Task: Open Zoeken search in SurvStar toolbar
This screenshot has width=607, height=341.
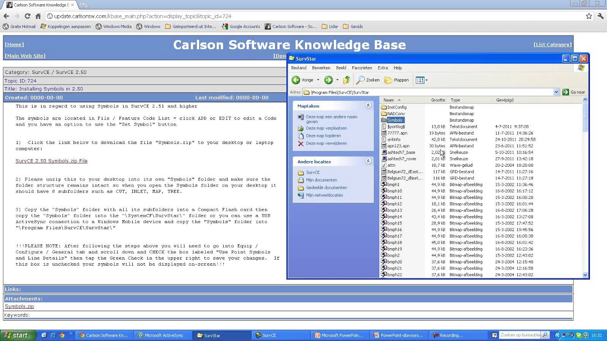Action: [x=368, y=80]
